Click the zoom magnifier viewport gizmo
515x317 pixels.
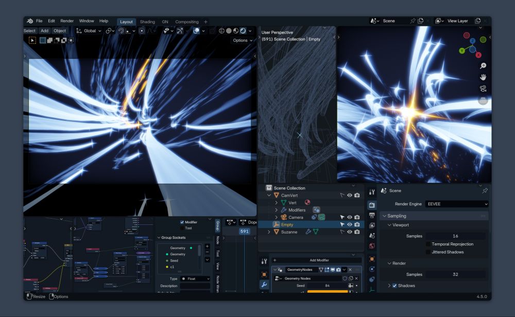(x=483, y=66)
